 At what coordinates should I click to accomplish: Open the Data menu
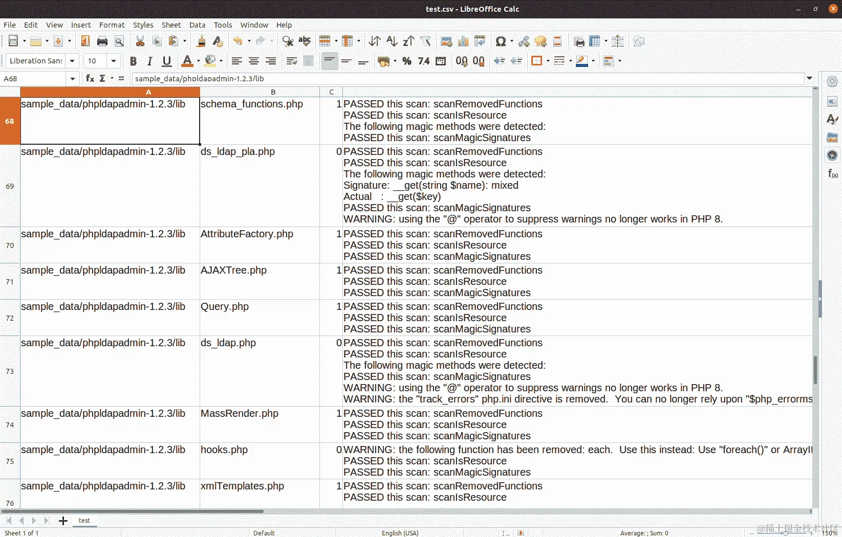pos(197,25)
